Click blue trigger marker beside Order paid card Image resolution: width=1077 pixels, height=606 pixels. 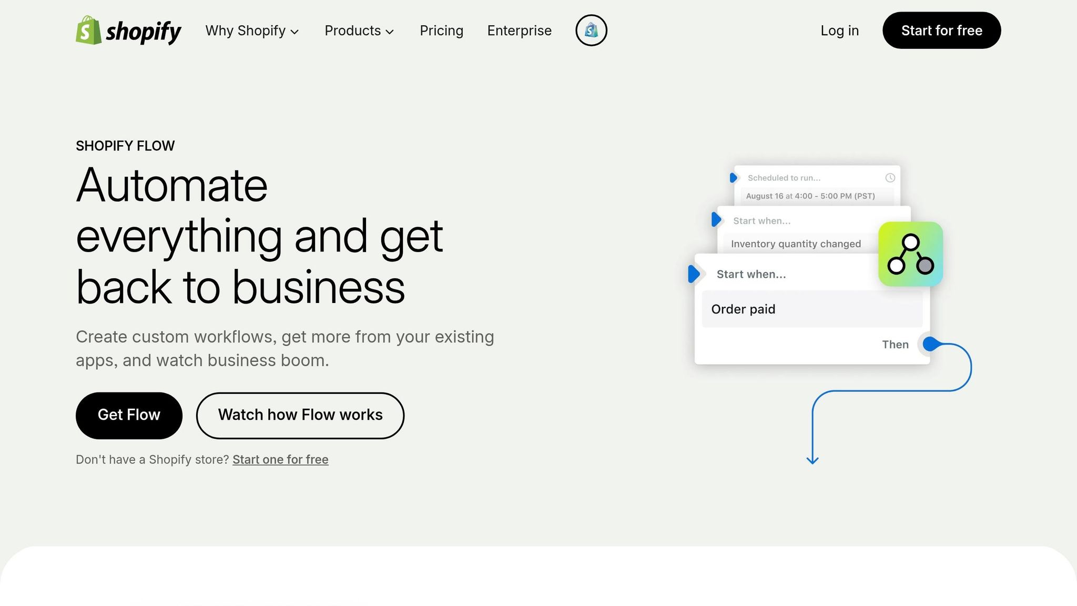tap(694, 274)
